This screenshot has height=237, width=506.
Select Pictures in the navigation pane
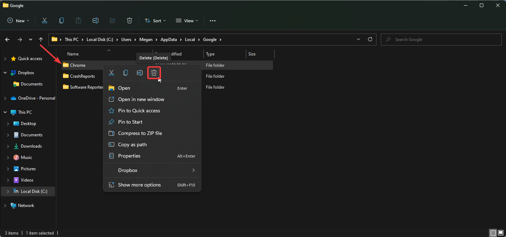click(28, 169)
